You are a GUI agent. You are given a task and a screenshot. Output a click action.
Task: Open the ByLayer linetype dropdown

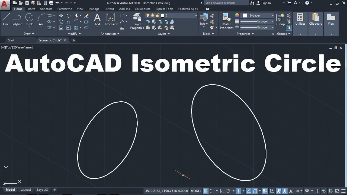[257, 27]
